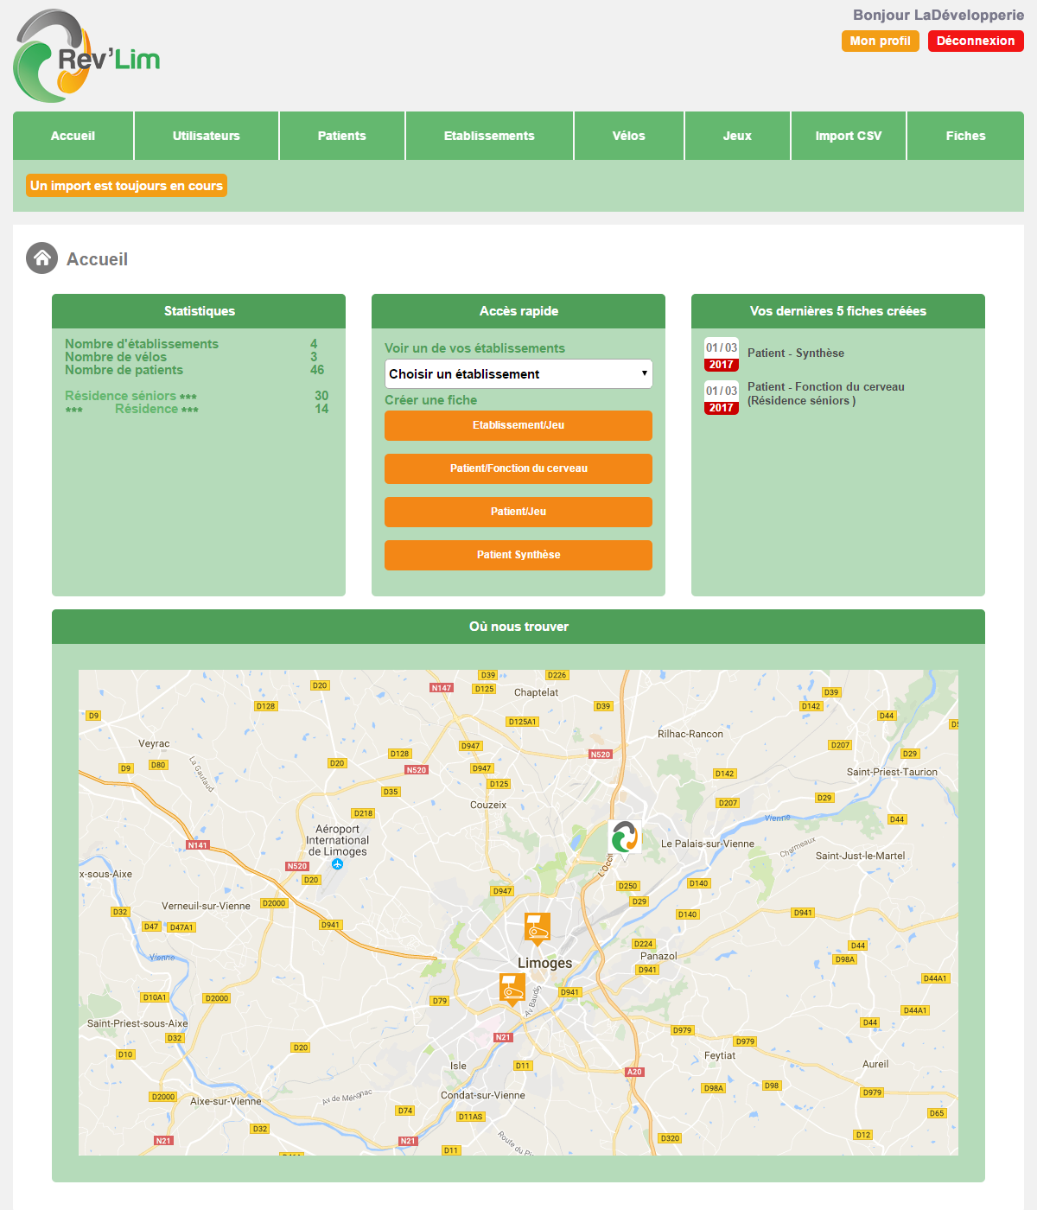1037x1210 pixels.
Task: Create an Etablissement/Jeu fiche
Action: pos(518,425)
